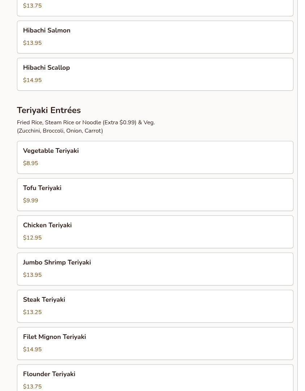305x391 pixels.
Task: Open the Chicken Teriyaki item
Action: (155, 232)
